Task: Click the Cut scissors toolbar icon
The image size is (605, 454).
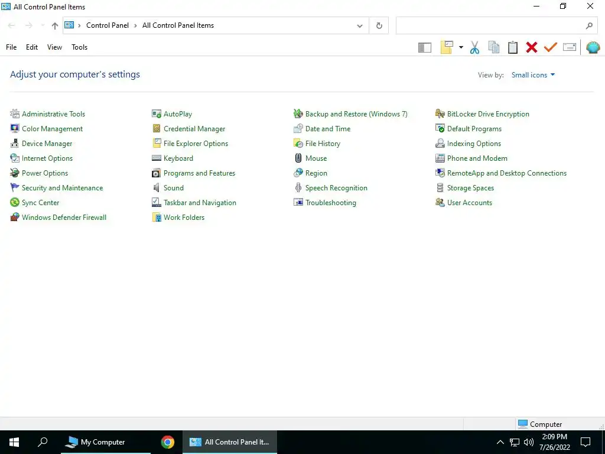Action: [x=474, y=47]
